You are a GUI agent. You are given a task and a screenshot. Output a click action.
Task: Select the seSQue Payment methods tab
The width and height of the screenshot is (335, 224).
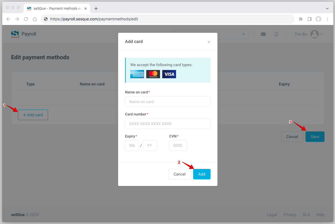tap(57, 9)
